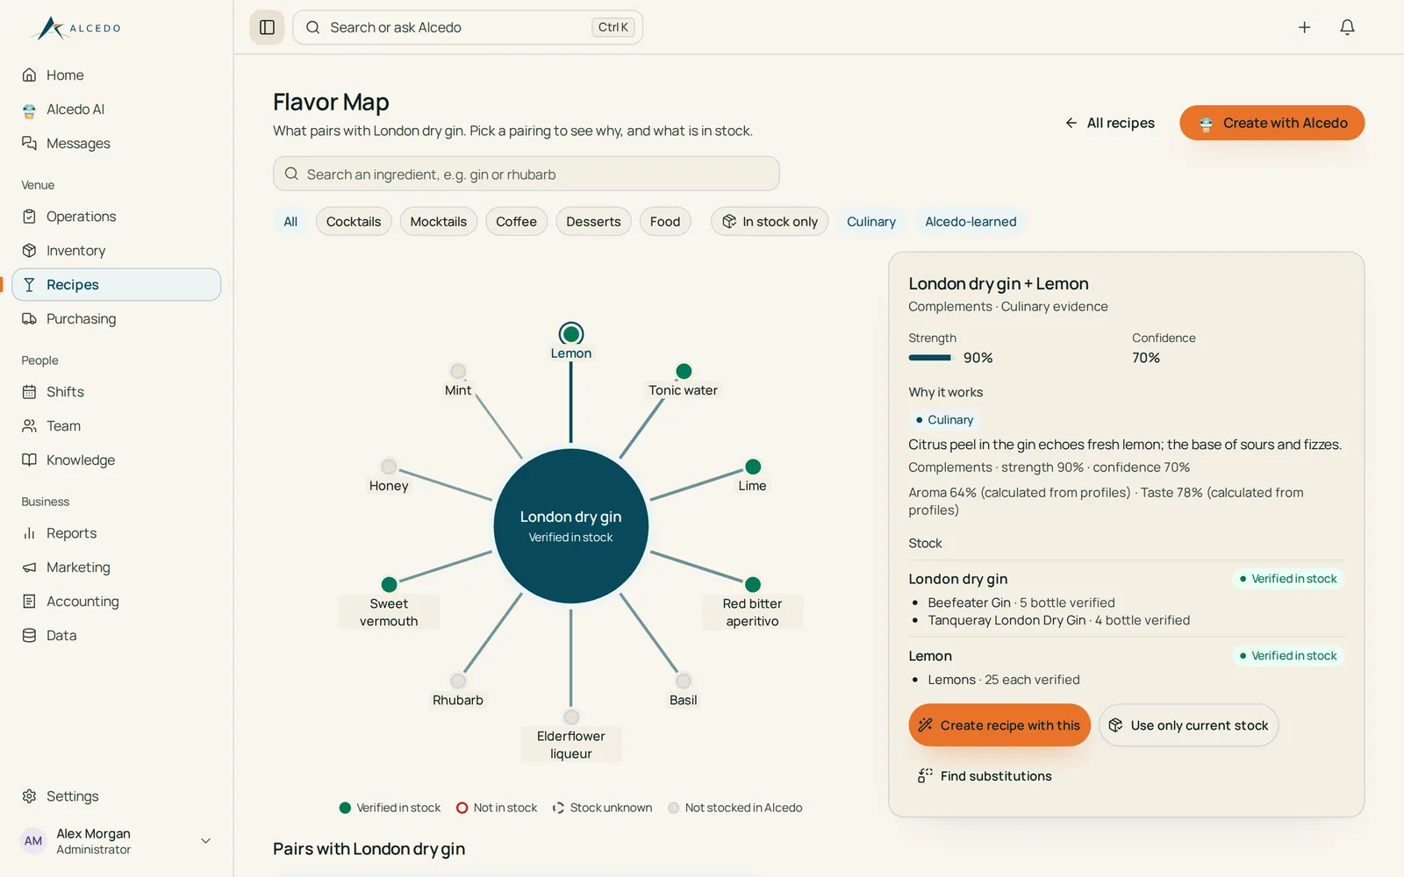The height and width of the screenshot is (877, 1404).
Task: Select the Lemon node on the map
Action: 571,334
